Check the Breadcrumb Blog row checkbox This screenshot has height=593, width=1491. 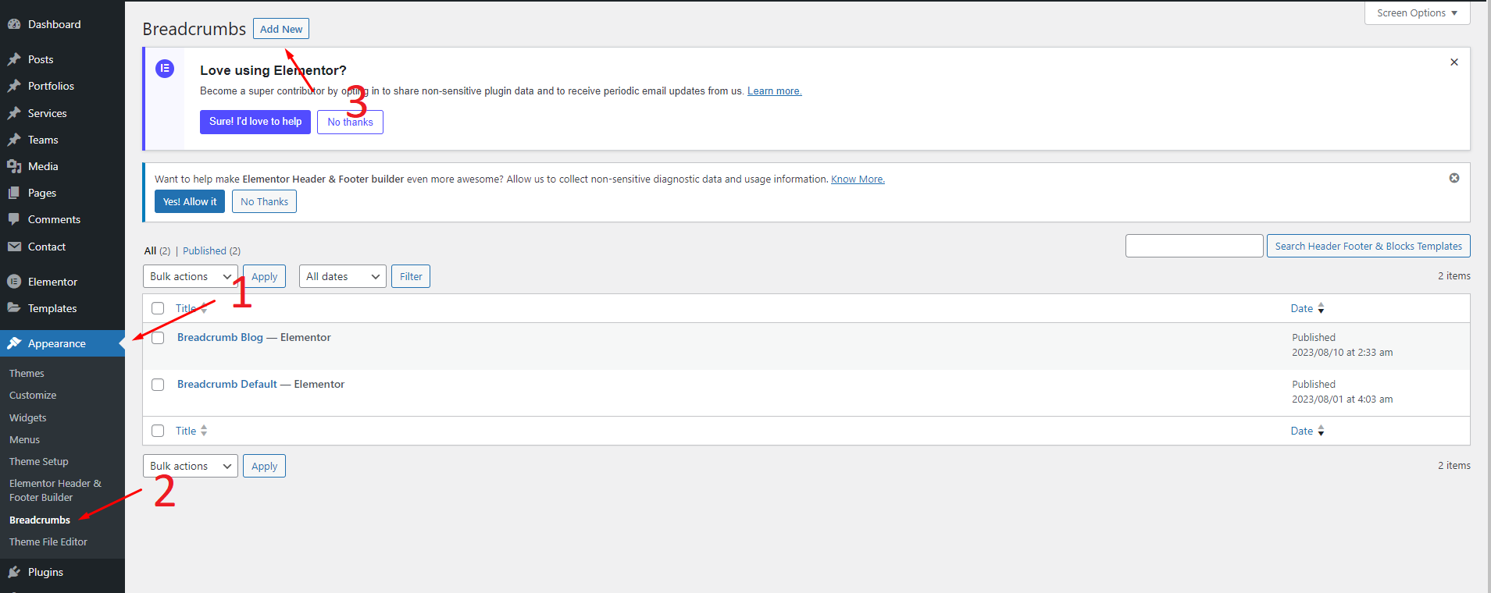coord(158,338)
